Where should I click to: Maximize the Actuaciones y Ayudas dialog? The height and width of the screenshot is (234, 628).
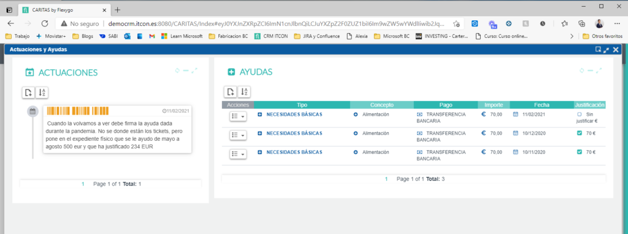pos(607,50)
